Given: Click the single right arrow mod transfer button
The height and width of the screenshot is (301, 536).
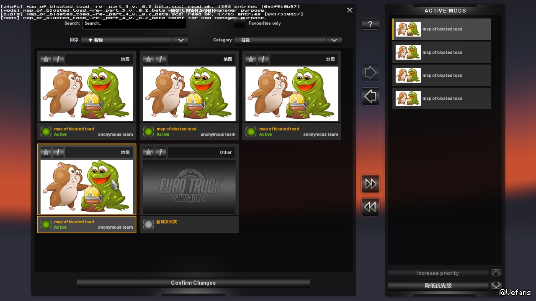Looking at the screenshot, I should (371, 73).
